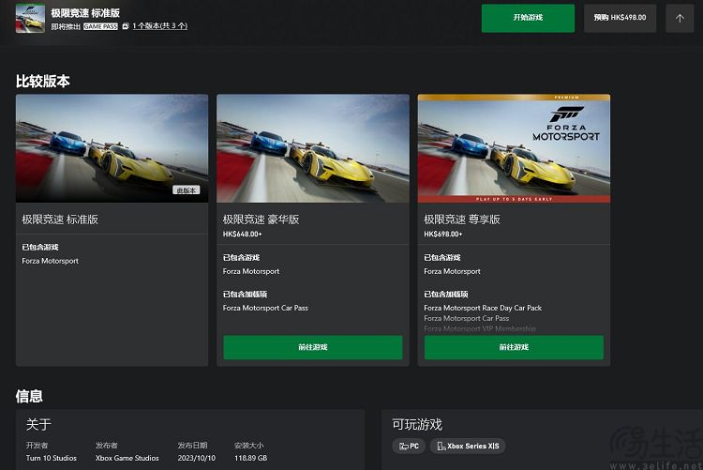Click the release date 2023/10/10

click(197, 458)
